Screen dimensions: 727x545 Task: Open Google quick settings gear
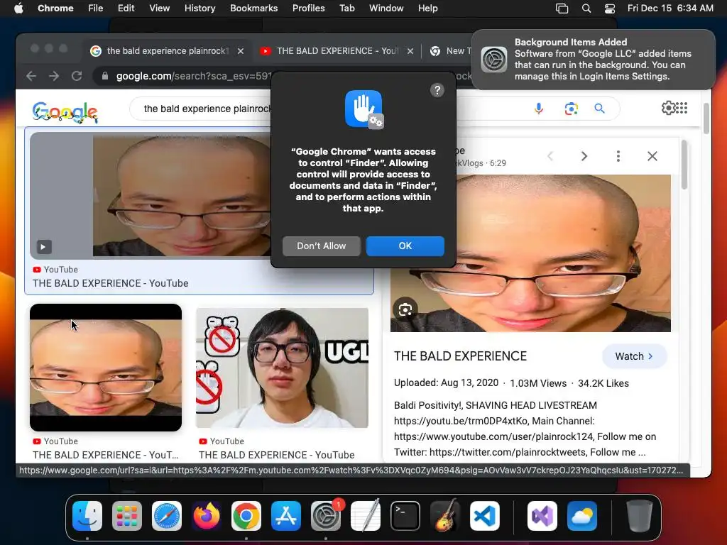(x=668, y=108)
